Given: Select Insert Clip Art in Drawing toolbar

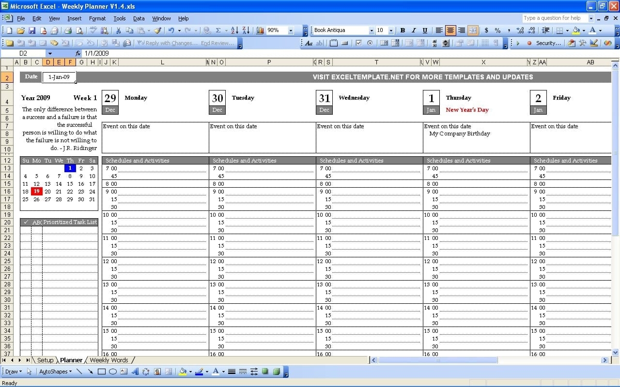Looking at the screenshot, I should pos(157,372).
